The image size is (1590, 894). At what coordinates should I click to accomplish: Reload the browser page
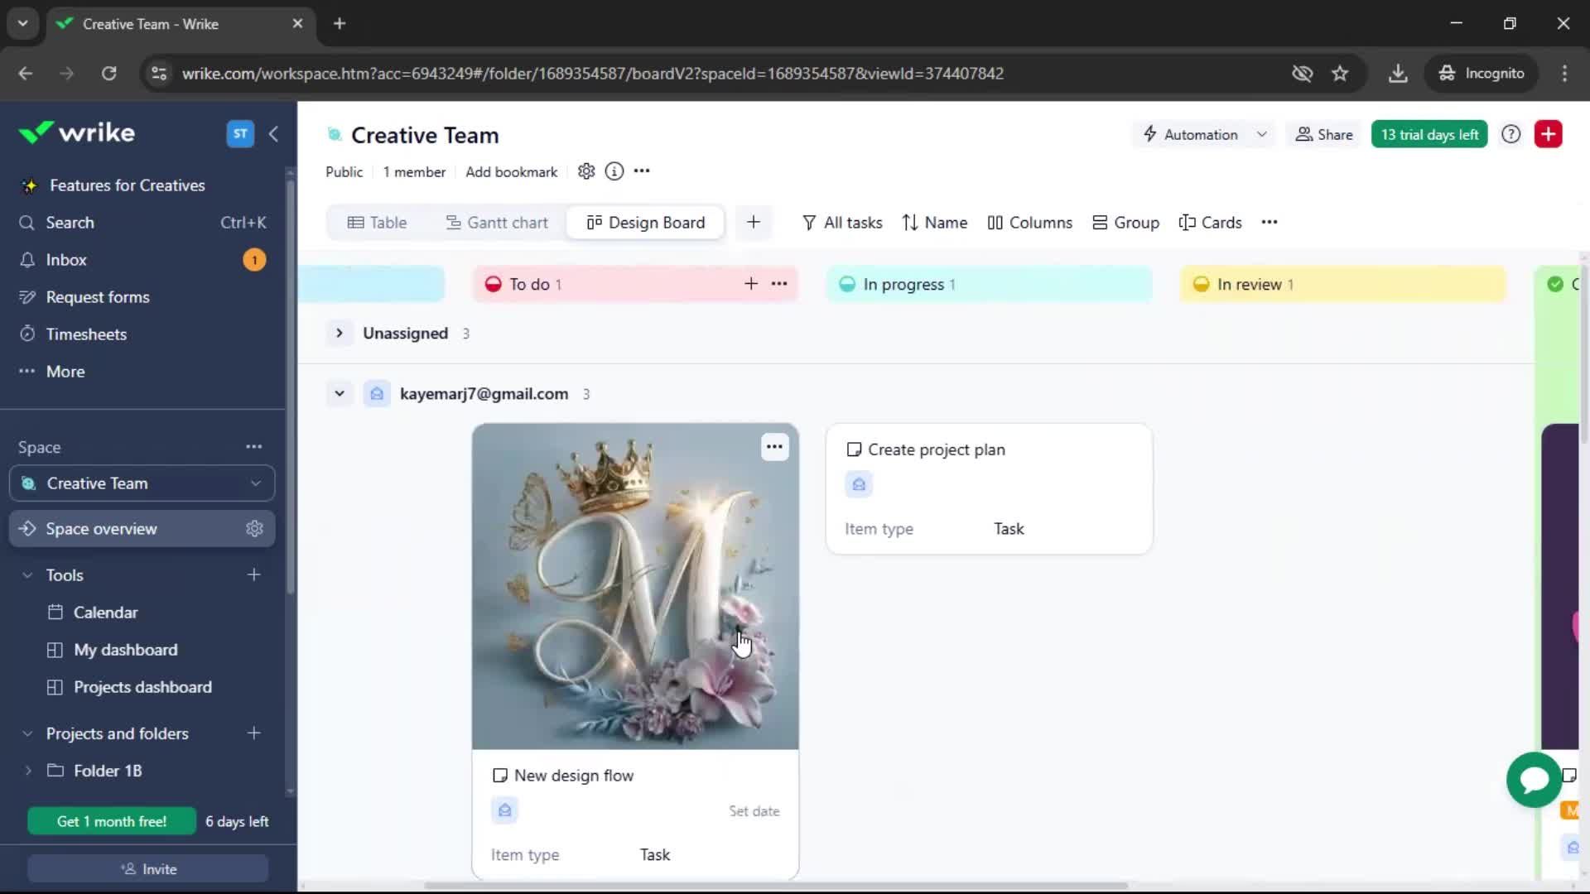point(108,74)
